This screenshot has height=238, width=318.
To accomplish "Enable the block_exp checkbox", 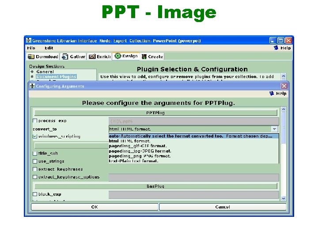I will point(35,194).
